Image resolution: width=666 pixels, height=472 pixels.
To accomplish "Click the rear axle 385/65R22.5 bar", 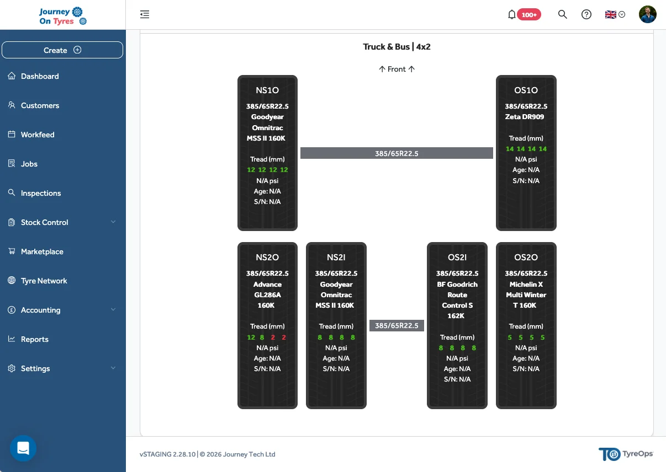I will click(x=397, y=325).
